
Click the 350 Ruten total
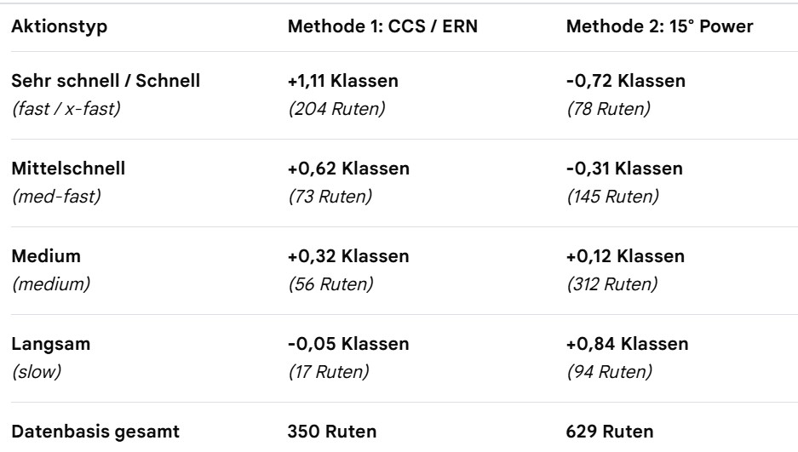coord(332,432)
